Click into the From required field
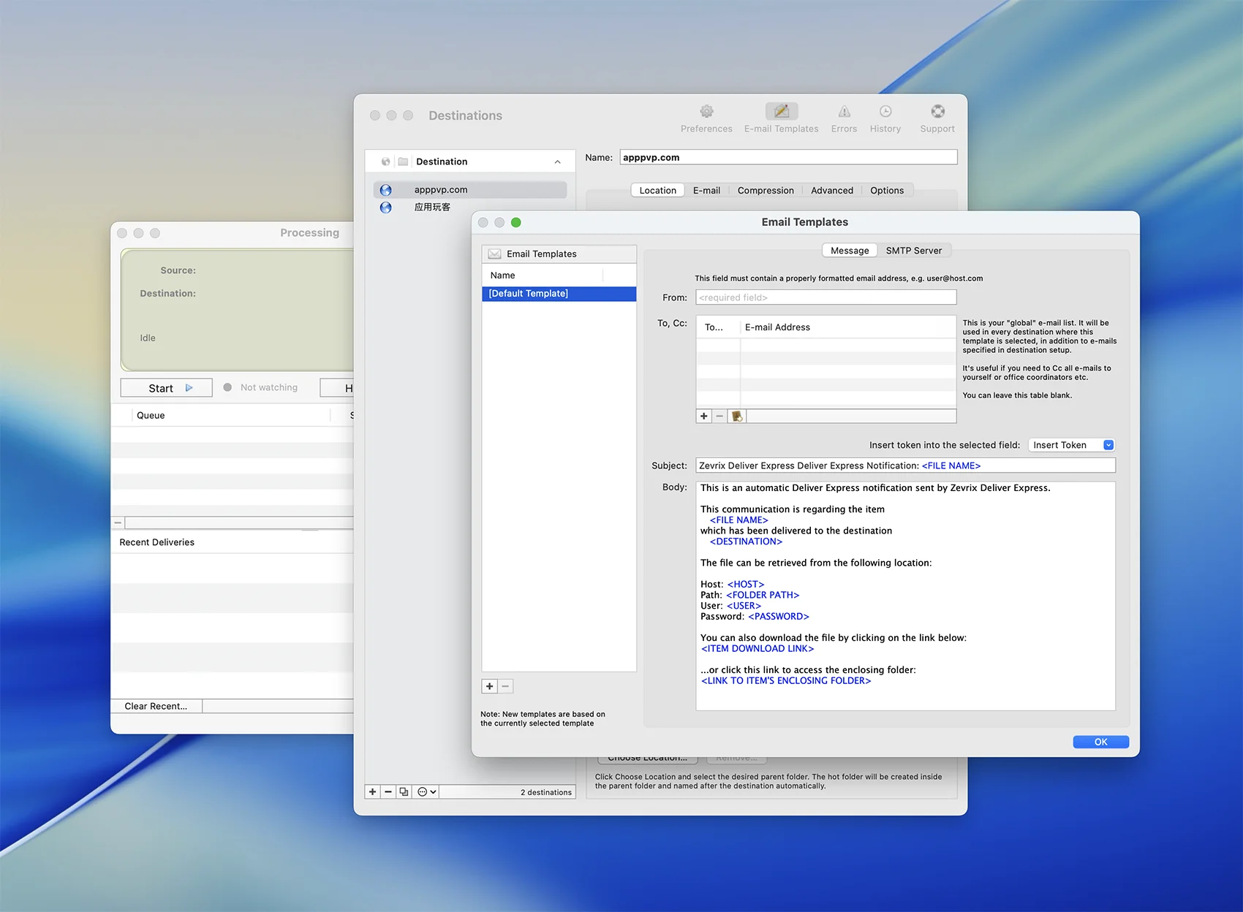This screenshot has height=912, width=1243. (x=825, y=297)
